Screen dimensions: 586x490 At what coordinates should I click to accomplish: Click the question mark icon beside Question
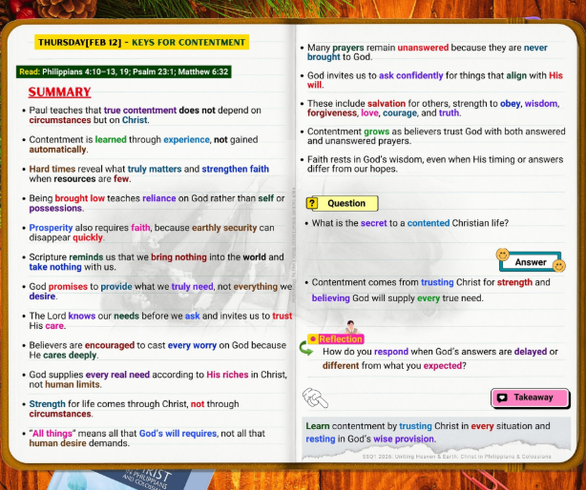pyautogui.click(x=312, y=203)
